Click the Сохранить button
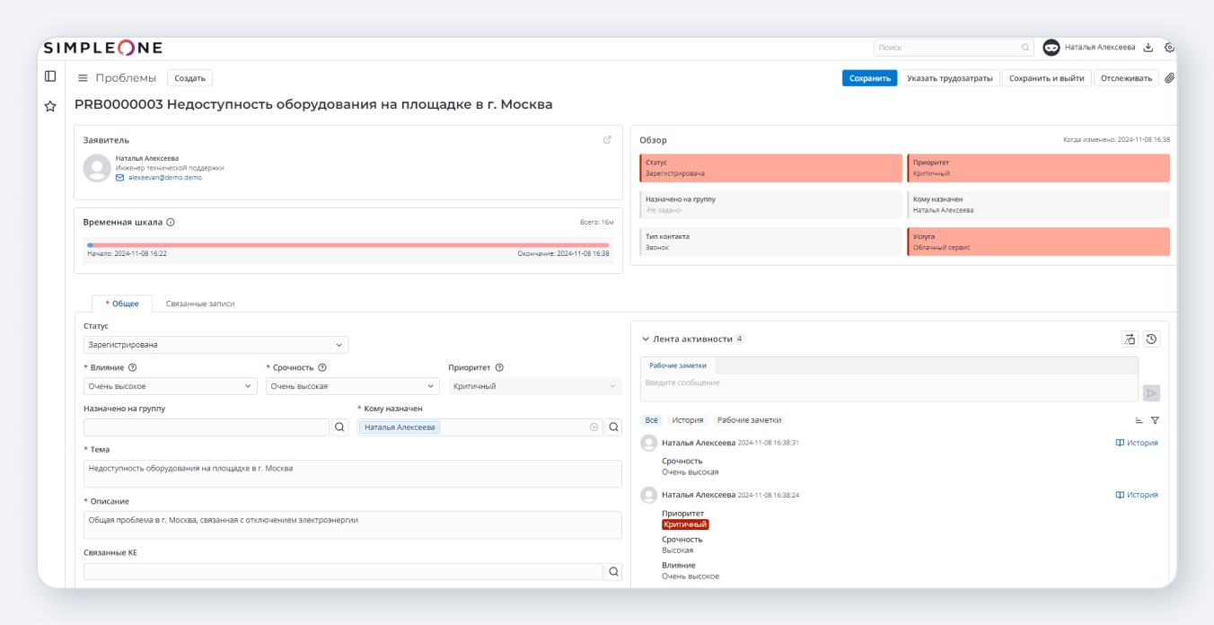The image size is (1214, 625). coord(869,78)
